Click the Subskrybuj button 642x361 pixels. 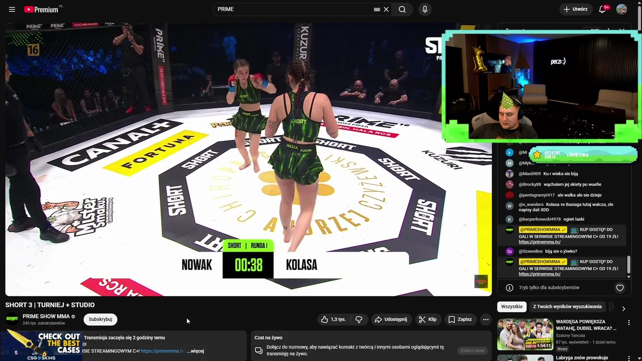click(x=100, y=319)
